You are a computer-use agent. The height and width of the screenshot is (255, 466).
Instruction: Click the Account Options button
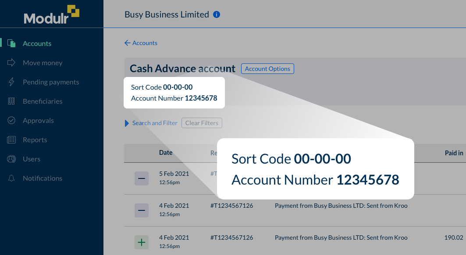click(267, 69)
